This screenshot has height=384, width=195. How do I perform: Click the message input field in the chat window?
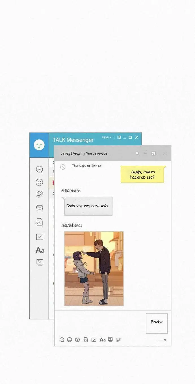coord(100,323)
